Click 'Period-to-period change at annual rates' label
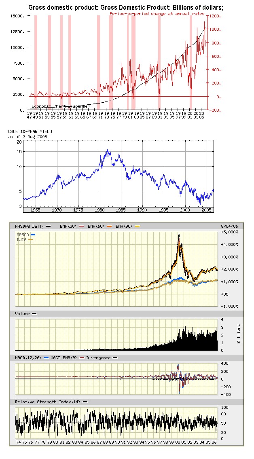This screenshot has width=254, height=459. 157,14
